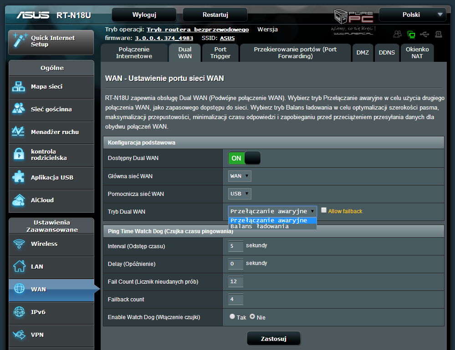Click the Menadżer ruchu traffic icon
Viewport: 455px width, 350px height.
pyautogui.click(x=18, y=131)
